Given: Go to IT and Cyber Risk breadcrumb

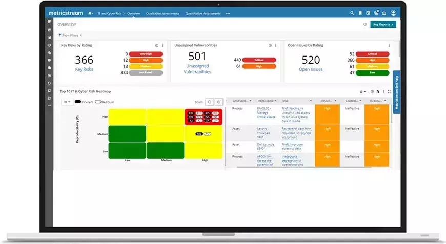Looking at the screenshot, I should coord(110,13).
